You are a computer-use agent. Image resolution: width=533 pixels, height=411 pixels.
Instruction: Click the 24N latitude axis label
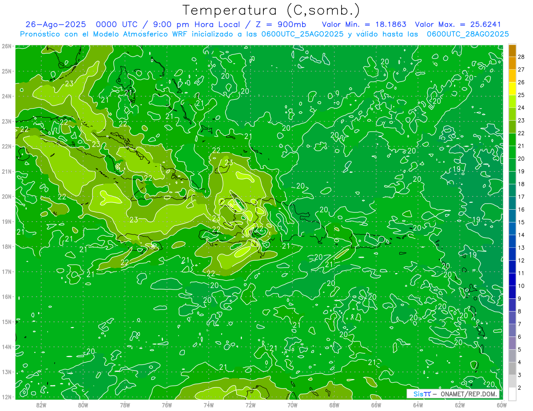(x=7, y=96)
